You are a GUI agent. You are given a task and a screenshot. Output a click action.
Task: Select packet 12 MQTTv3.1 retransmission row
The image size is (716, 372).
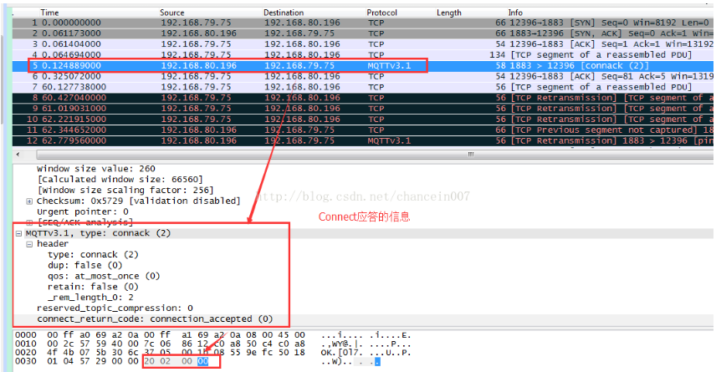[363, 140]
